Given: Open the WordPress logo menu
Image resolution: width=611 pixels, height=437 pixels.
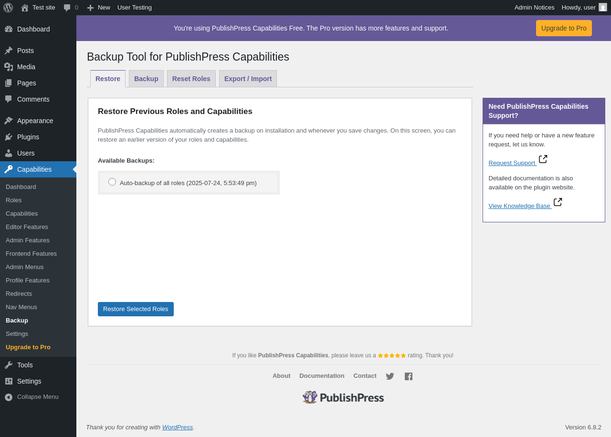Looking at the screenshot, I should point(8,8).
